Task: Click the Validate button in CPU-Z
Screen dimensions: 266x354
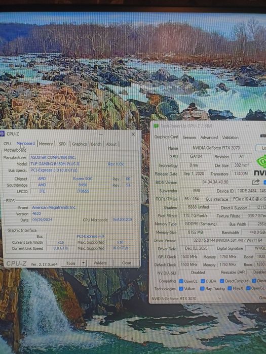Action: tap(100, 263)
